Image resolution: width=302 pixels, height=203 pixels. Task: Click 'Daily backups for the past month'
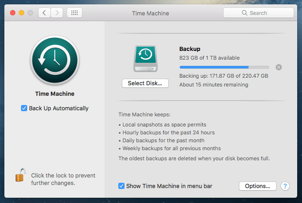click(x=163, y=141)
